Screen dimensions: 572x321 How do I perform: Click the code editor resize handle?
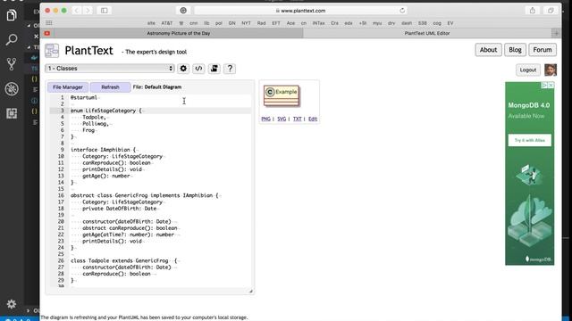[x=250, y=291]
